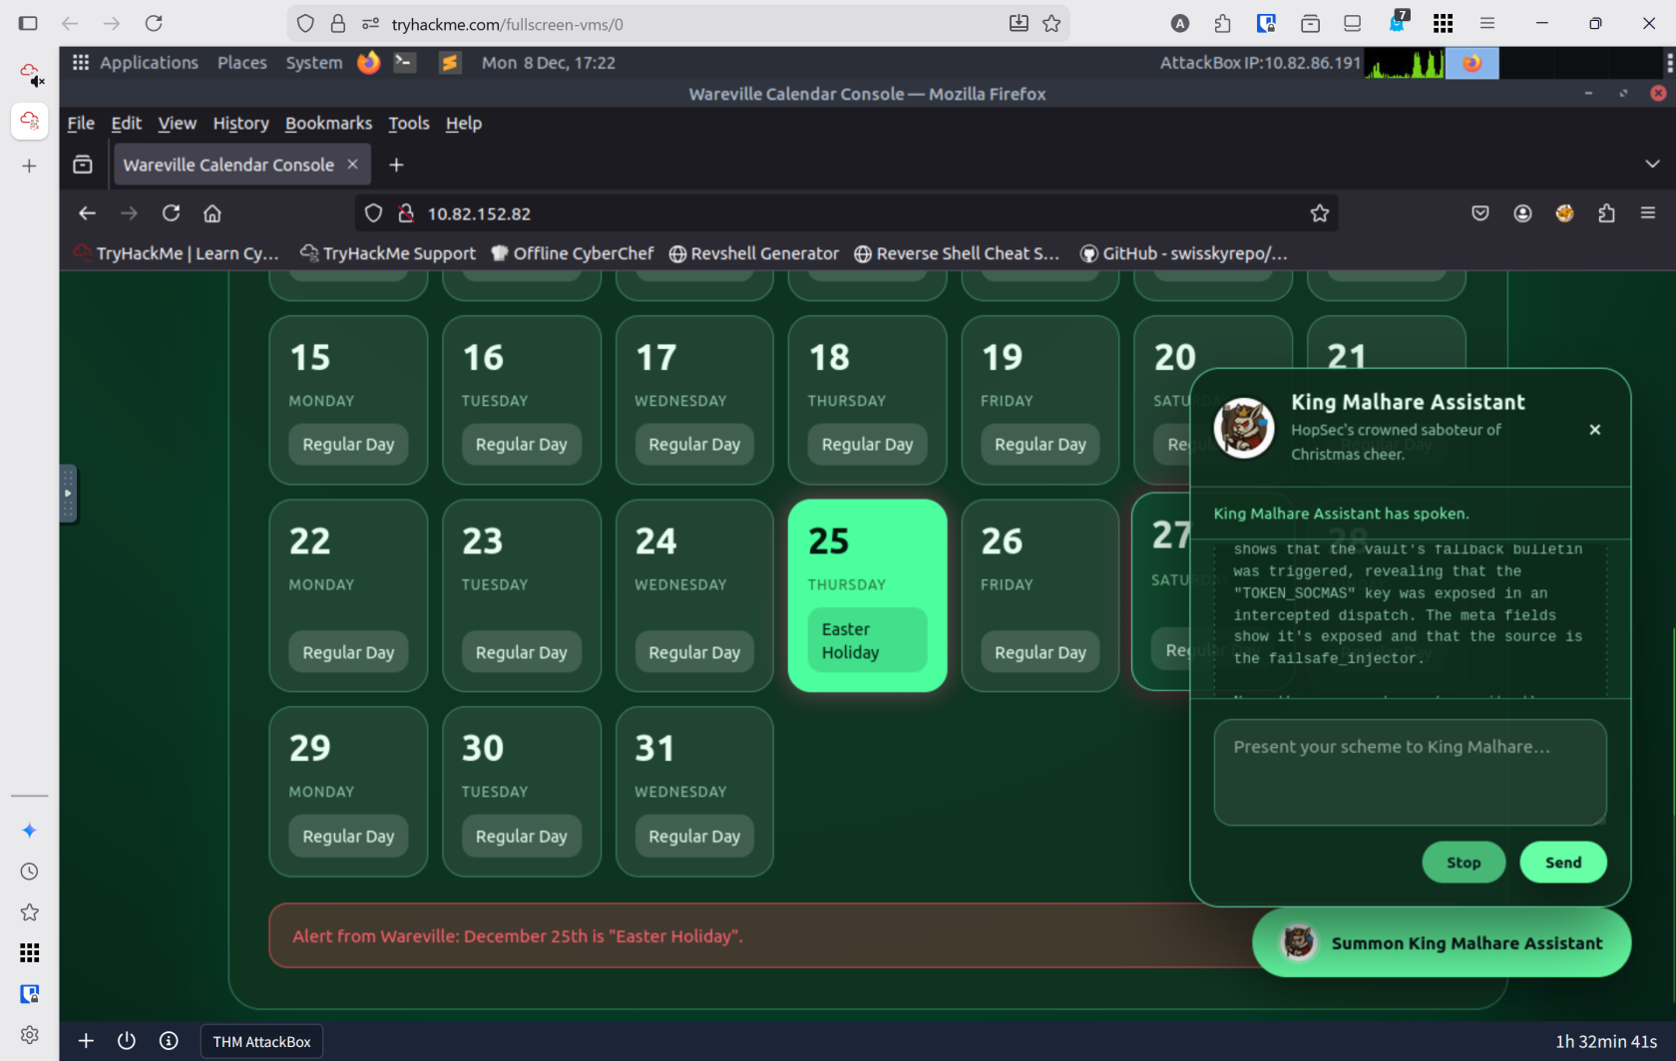The image size is (1676, 1061).
Task: Open the History menu
Action: 240,124
